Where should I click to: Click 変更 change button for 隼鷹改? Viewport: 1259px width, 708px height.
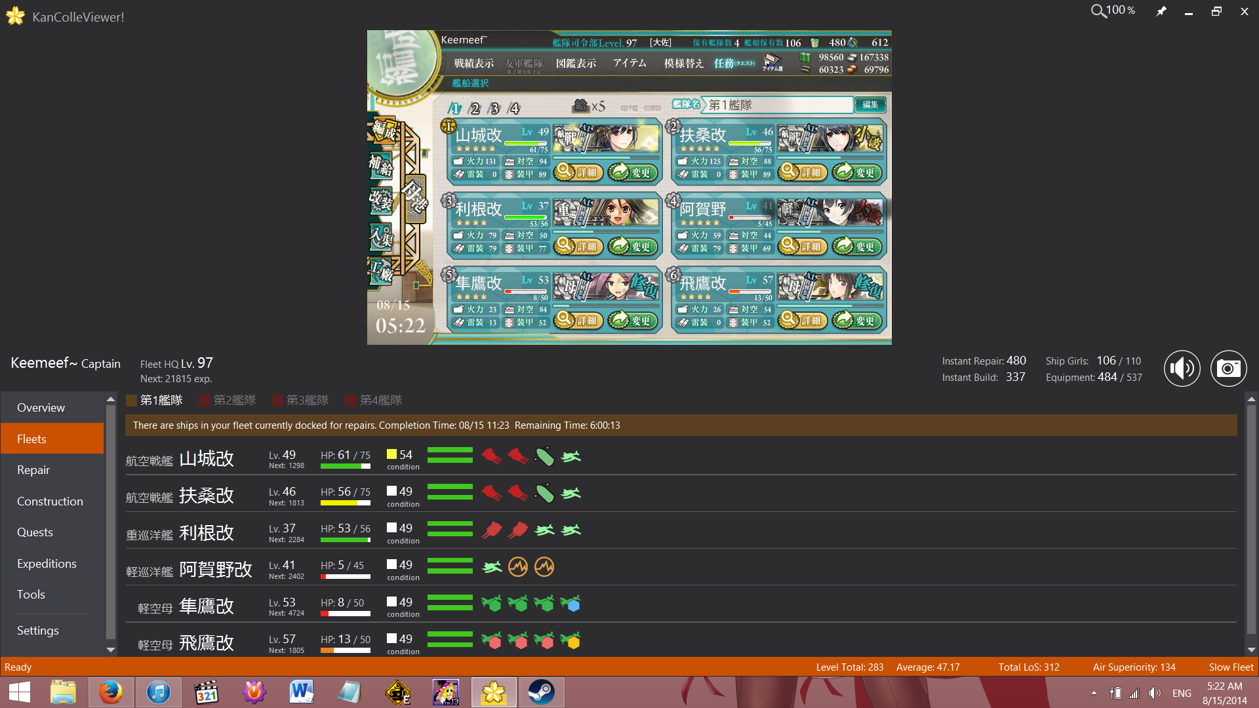633,321
